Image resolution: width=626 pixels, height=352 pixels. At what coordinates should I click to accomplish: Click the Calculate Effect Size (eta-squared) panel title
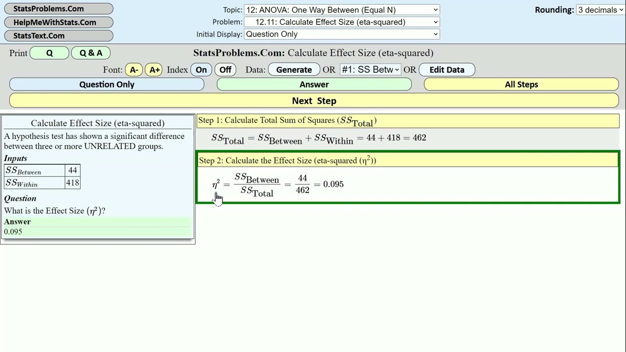[x=98, y=123]
